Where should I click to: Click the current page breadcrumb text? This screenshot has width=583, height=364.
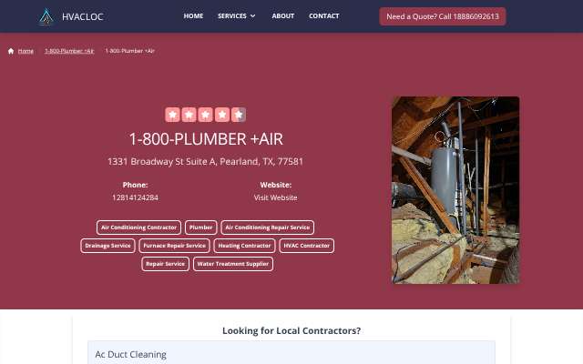pos(129,51)
